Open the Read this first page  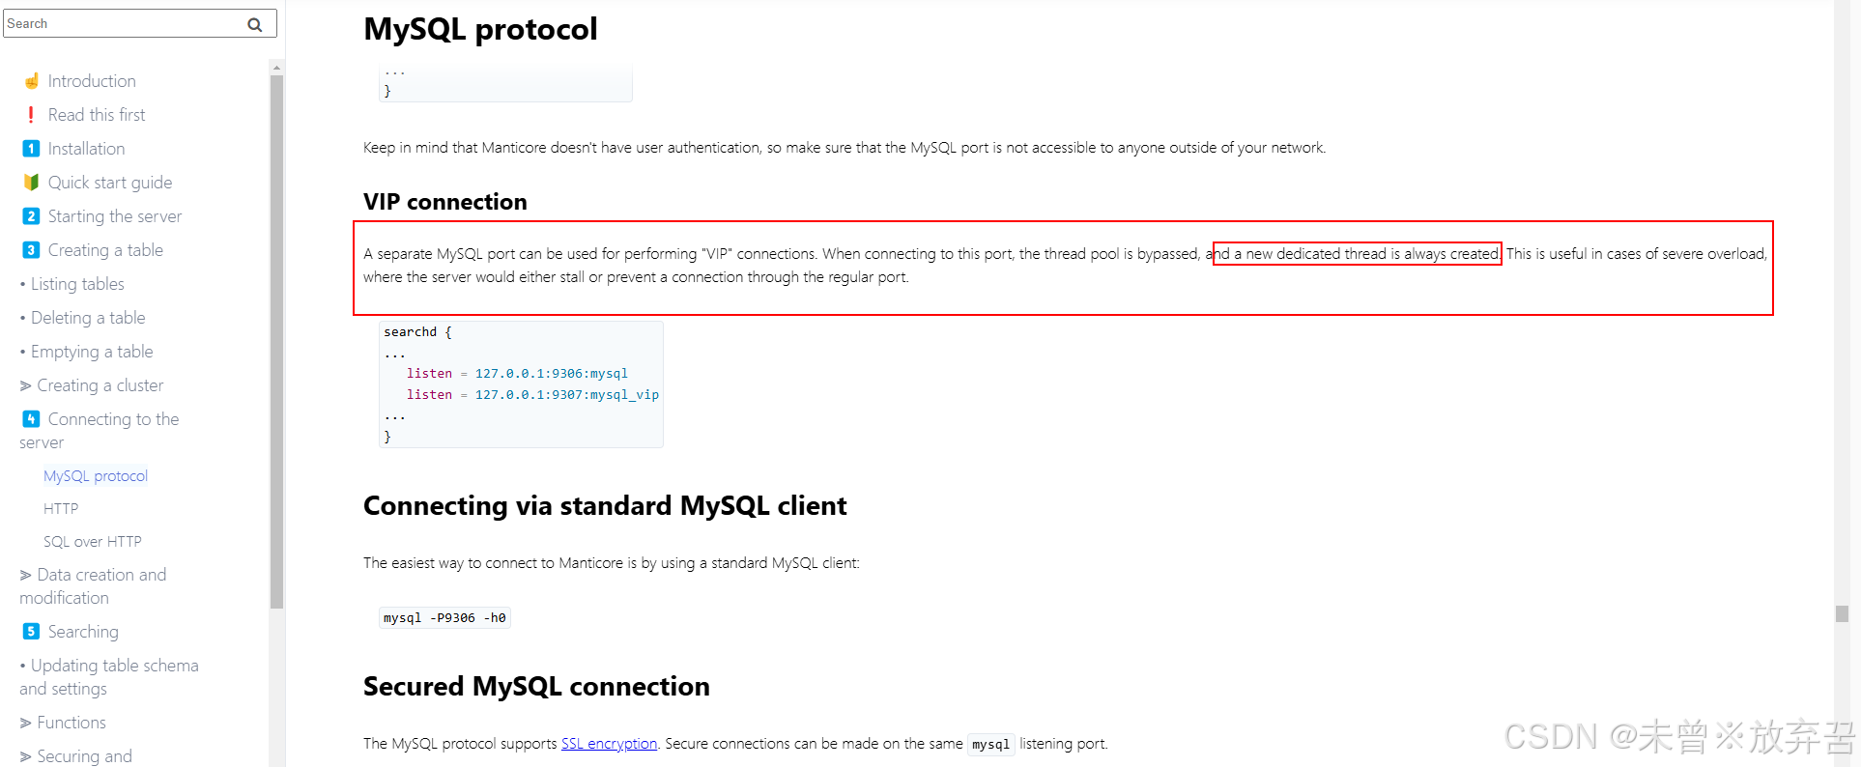97,115
